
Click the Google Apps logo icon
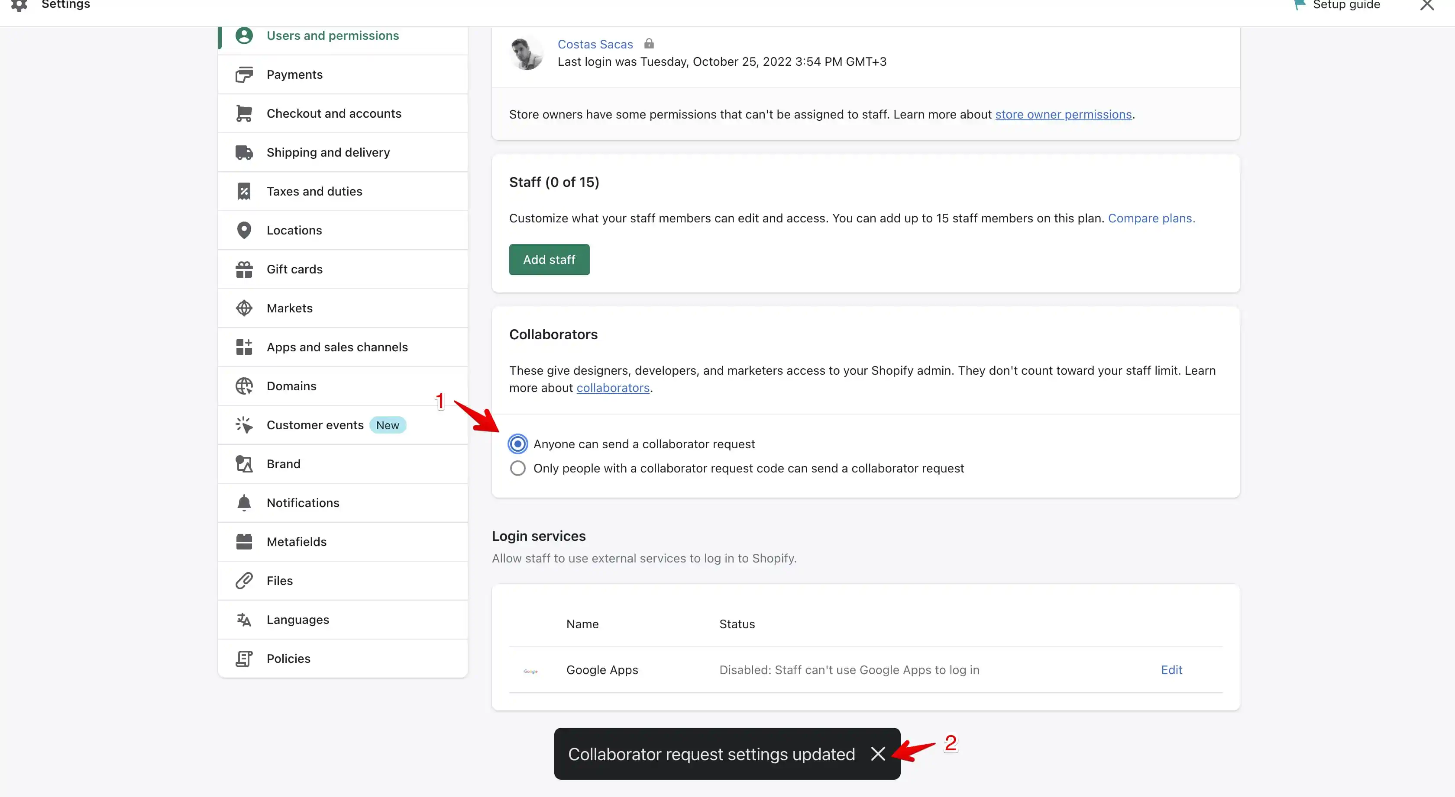530,671
